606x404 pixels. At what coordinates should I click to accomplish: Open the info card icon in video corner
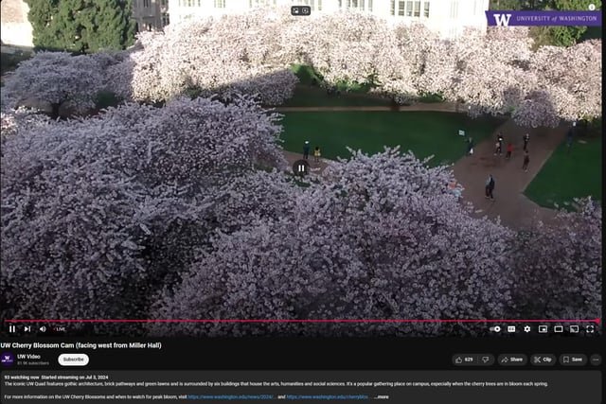[592, 7]
